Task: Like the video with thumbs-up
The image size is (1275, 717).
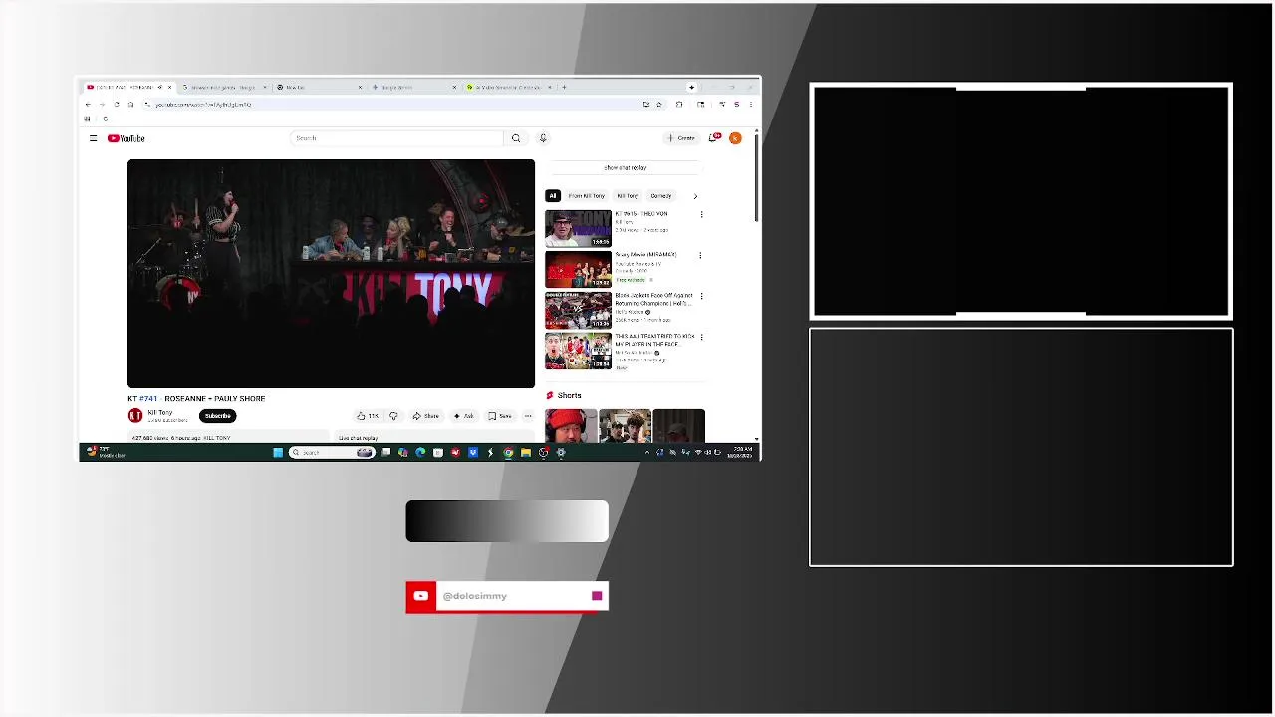Action: 367,416
